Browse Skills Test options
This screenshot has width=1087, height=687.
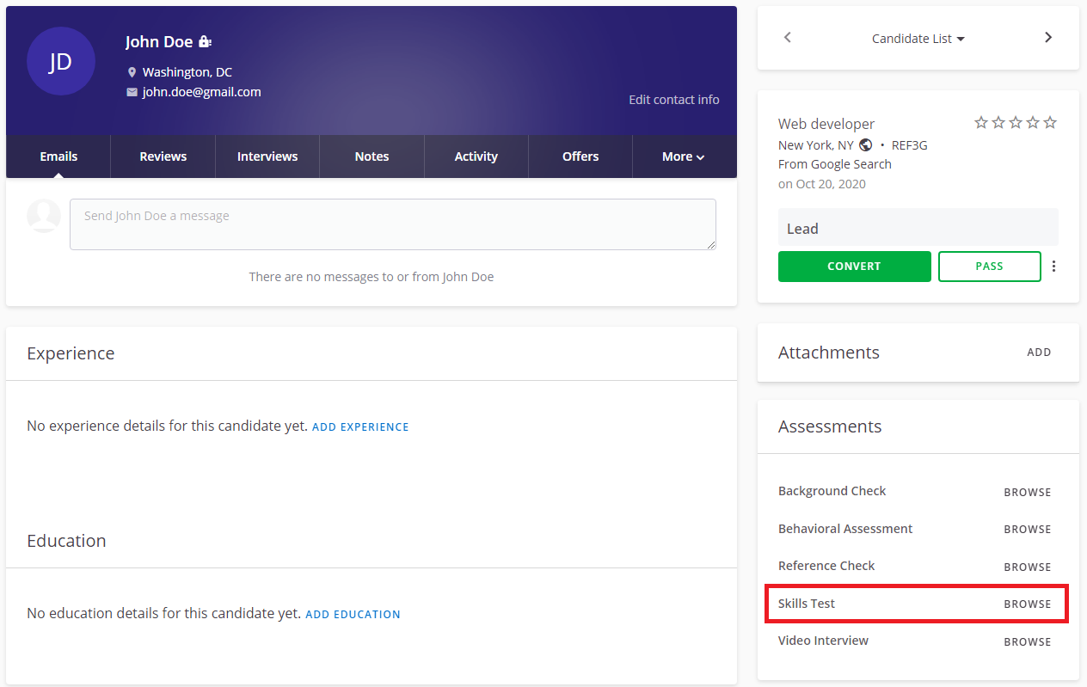point(1028,604)
